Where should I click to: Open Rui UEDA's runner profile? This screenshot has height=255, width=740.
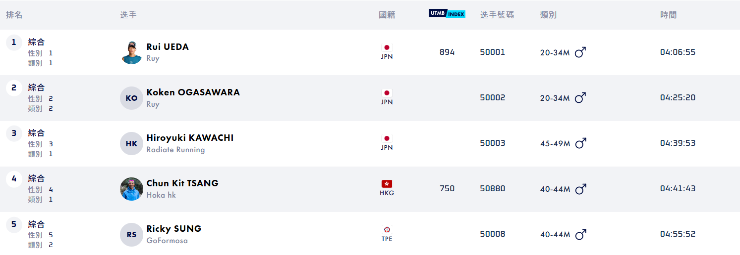click(168, 47)
